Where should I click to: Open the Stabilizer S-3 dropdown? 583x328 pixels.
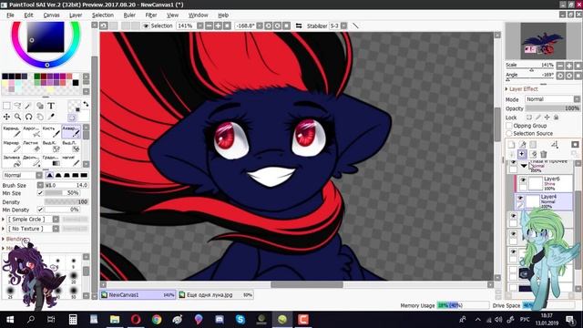pyautogui.click(x=344, y=26)
